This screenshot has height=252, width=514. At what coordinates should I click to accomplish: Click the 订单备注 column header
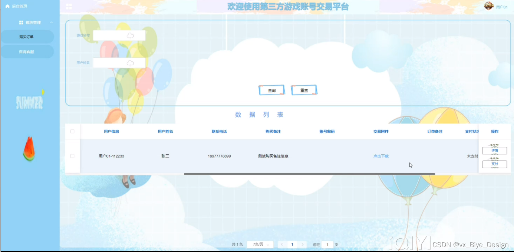click(x=435, y=132)
